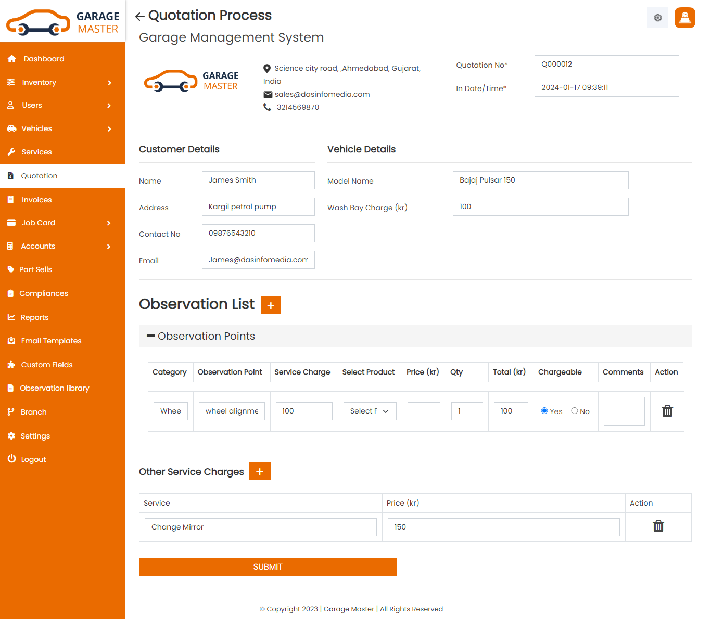Collapse the Observation Points section
Image resolution: width=711 pixels, height=619 pixels.
(151, 336)
